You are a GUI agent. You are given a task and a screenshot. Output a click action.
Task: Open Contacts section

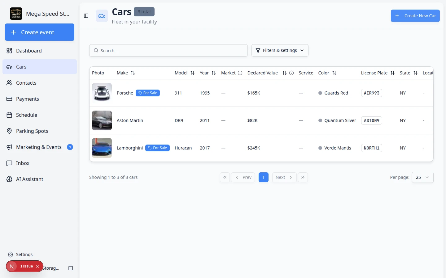(40, 83)
